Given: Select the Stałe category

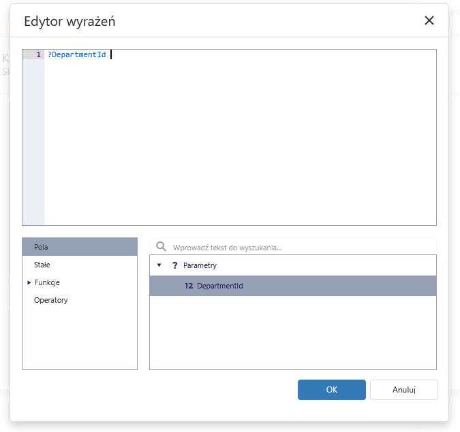Looking at the screenshot, I should tap(42, 265).
